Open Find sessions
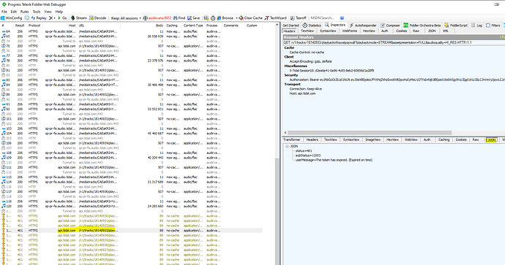This screenshot has height=265, width=505. pos(179,18)
